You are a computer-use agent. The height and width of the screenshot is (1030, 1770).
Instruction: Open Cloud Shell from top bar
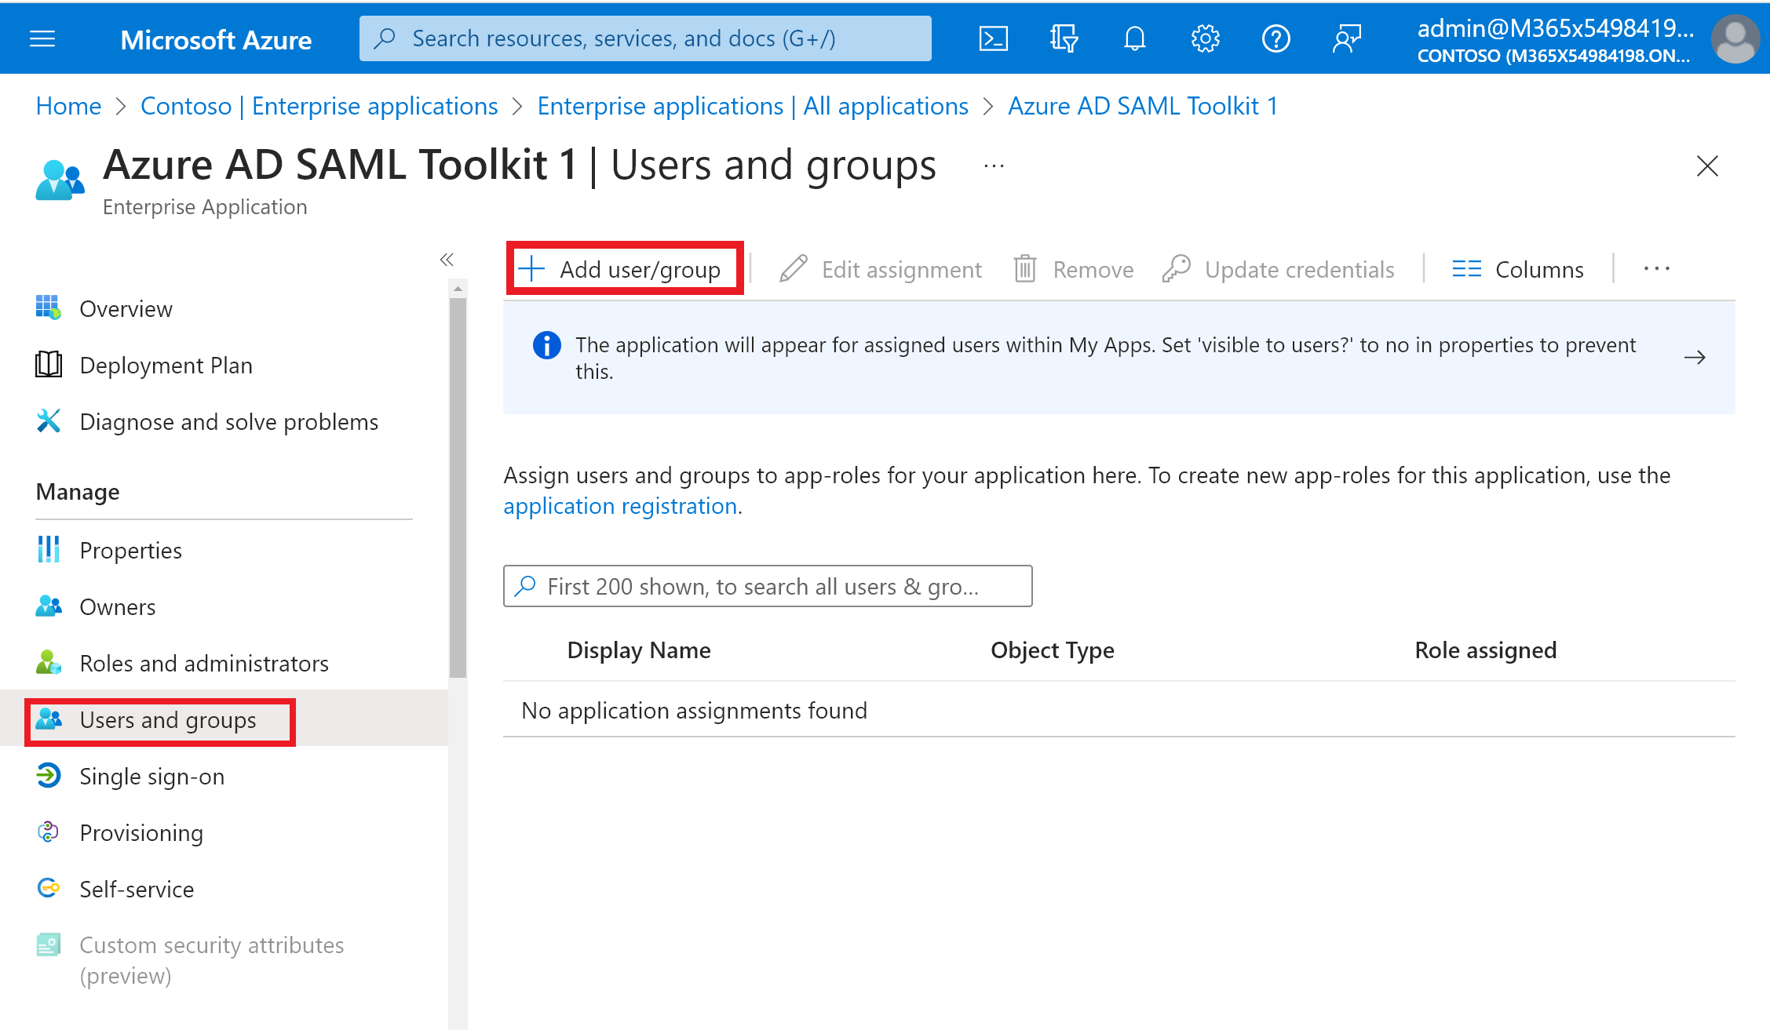993,38
